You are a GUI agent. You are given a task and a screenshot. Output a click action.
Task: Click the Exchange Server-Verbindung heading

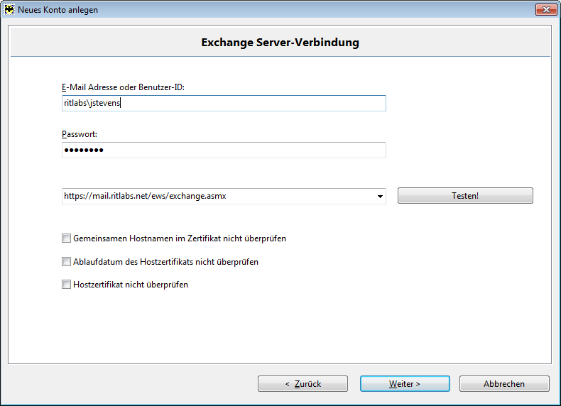(x=280, y=42)
